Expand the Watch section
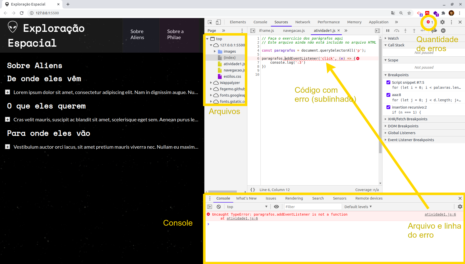The height and width of the screenshot is (264, 465). click(386, 38)
